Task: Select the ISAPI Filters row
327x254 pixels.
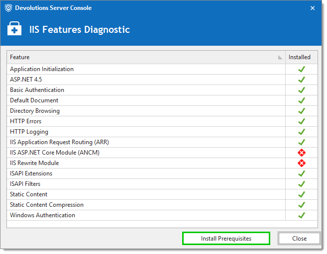Action: click(162, 184)
